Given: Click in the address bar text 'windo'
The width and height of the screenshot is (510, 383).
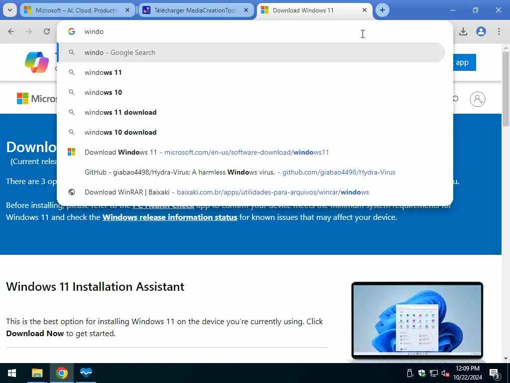Looking at the screenshot, I should pyautogui.click(x=94, y=31).
